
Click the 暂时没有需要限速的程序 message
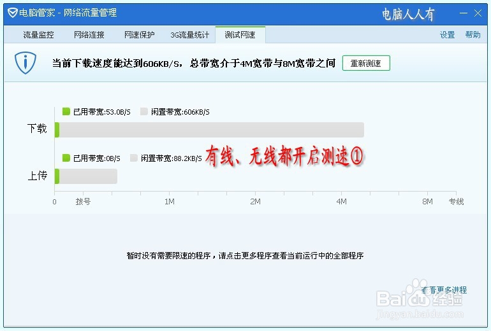click(x=246, y=256)
